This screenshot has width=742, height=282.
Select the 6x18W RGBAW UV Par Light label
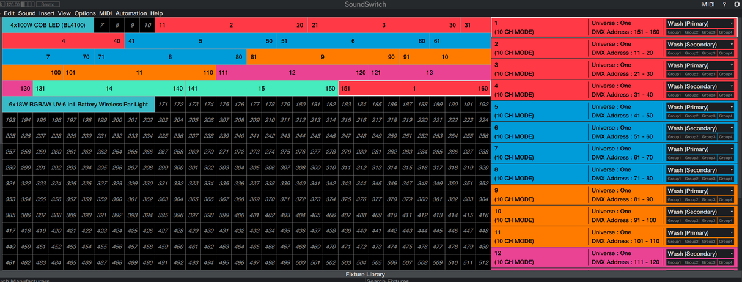coord(78,104)
